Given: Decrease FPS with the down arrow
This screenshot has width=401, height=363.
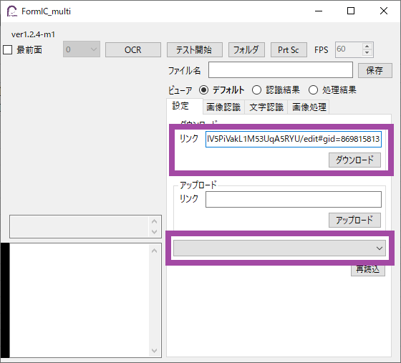Looking at the screenshot, I should [x=367, y=53].
